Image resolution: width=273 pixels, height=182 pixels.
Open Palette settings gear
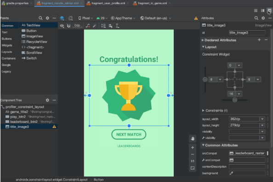pyautogui.click(x=47, y=18)
